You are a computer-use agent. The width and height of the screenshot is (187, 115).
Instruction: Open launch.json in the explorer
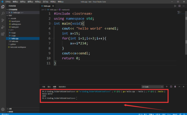(15, 21)
